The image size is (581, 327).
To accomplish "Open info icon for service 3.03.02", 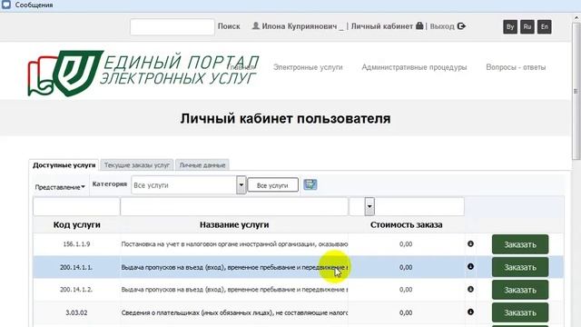I will click(x=470, y=312).
